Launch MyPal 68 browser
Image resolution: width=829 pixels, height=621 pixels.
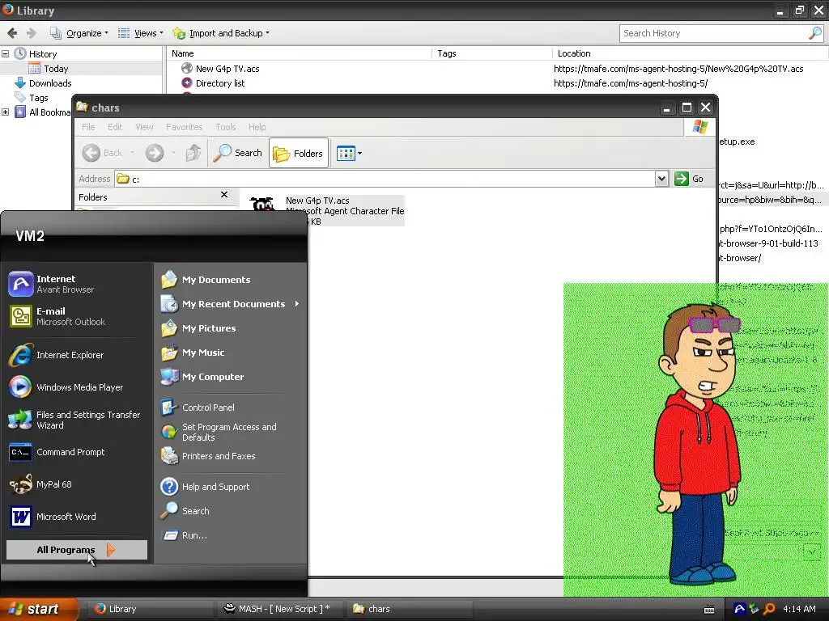tap(41, 484)
